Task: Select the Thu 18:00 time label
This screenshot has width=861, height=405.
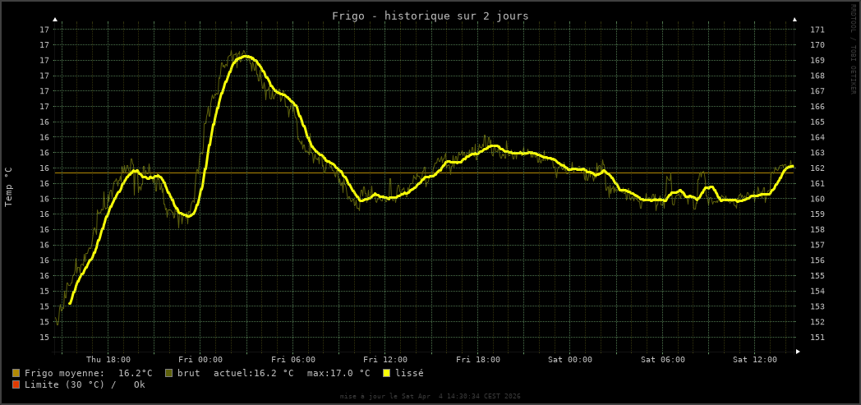Action: click(108, 360)
